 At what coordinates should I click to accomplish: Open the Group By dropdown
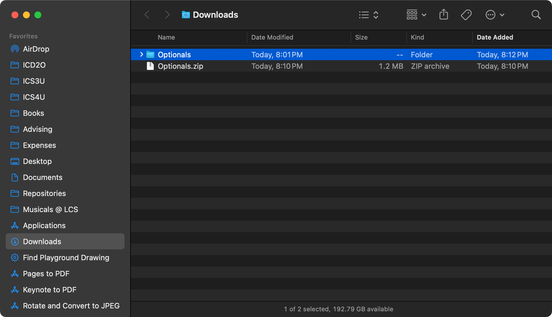(416, 15)
